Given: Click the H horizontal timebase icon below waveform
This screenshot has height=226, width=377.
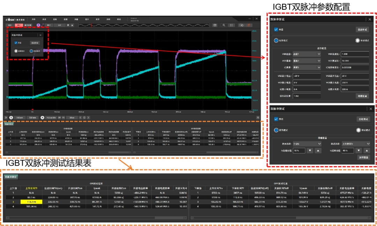Looking at the screenshot, I should (42, 118).
